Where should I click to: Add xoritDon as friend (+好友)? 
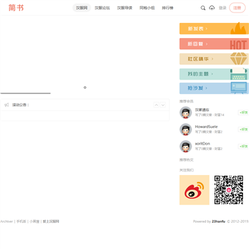pyautogui.click(x=243, y=147)
